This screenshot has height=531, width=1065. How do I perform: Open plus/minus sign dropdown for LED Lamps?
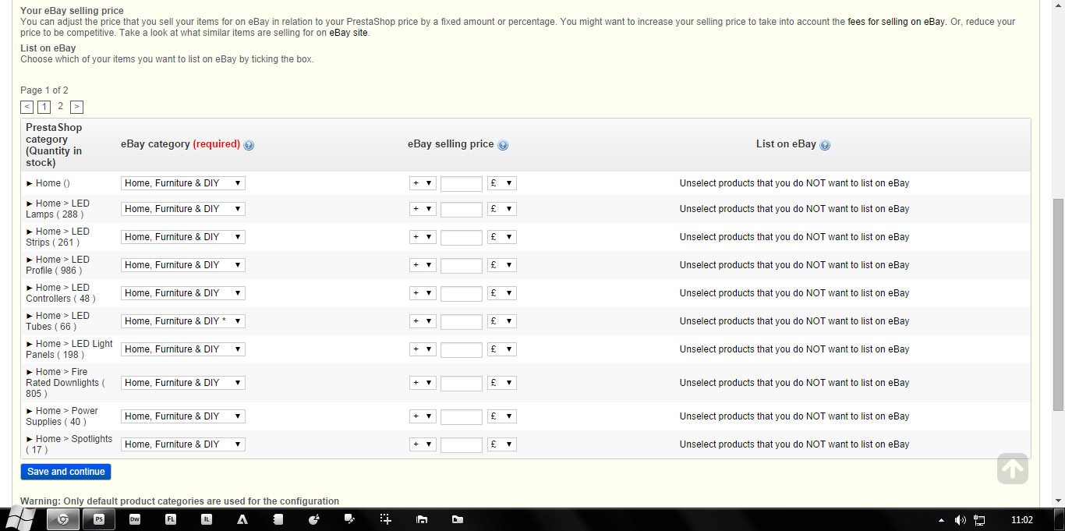click(x=423, y=209)
